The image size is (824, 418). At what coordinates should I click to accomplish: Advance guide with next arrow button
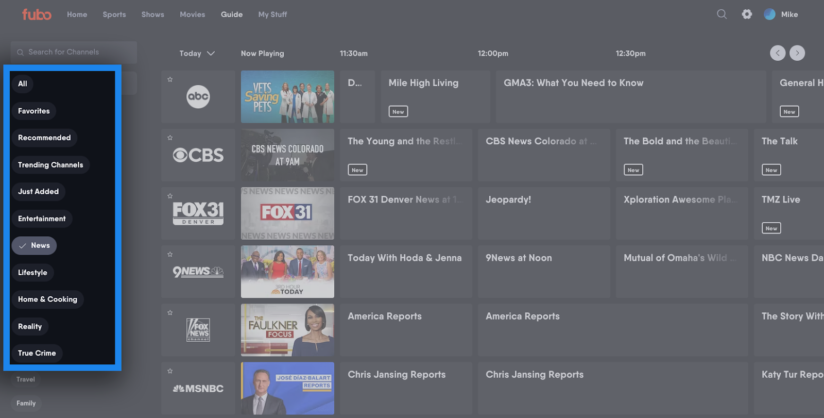tap(797, 53)
